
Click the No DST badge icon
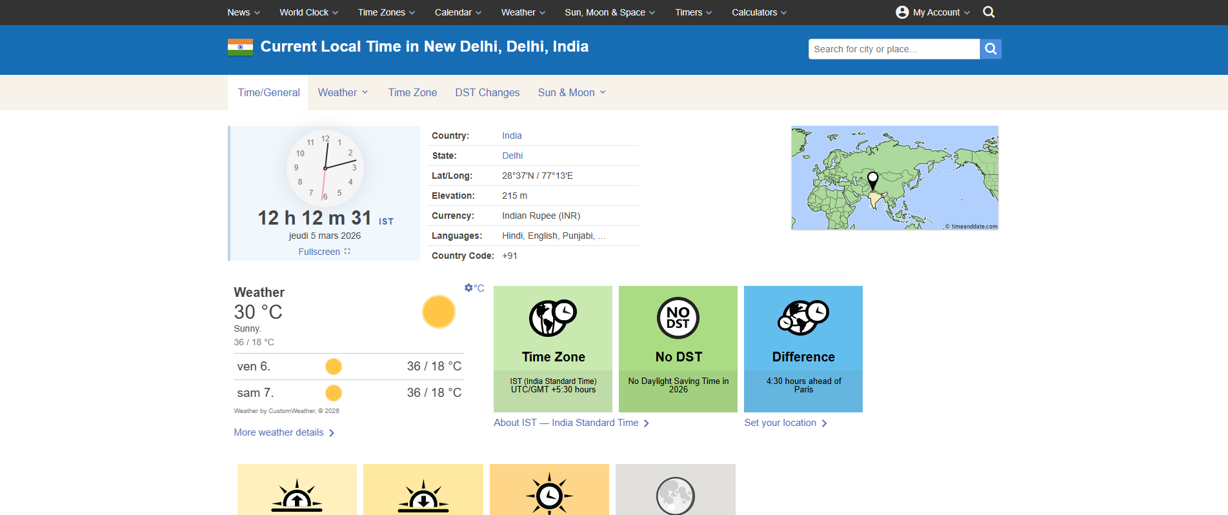[678, 318]
